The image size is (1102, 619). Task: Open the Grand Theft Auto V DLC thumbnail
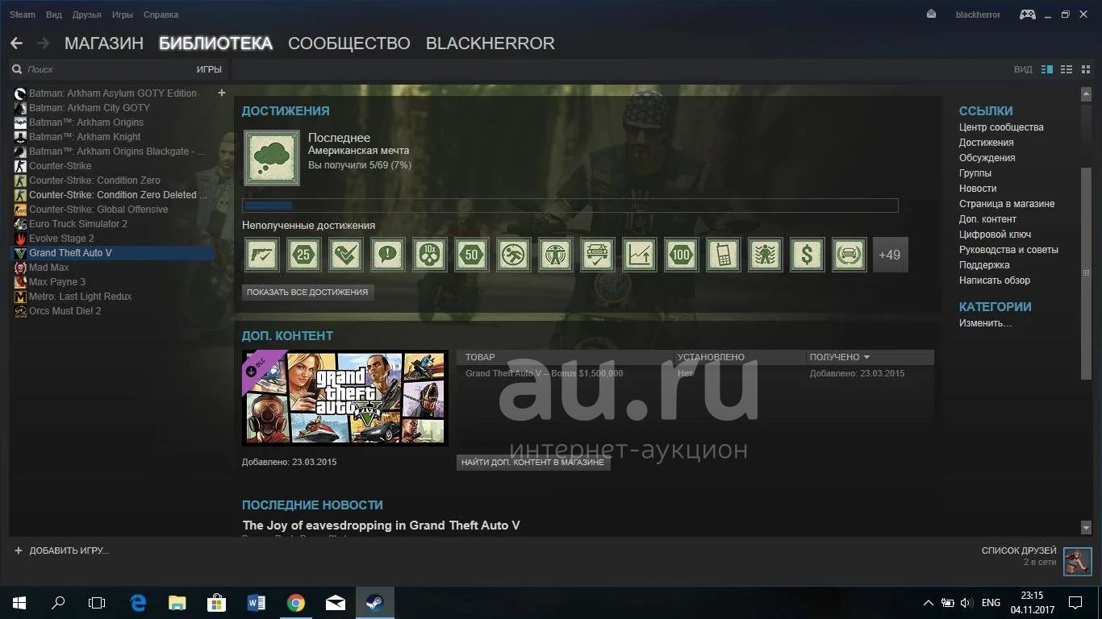point(345,398)
